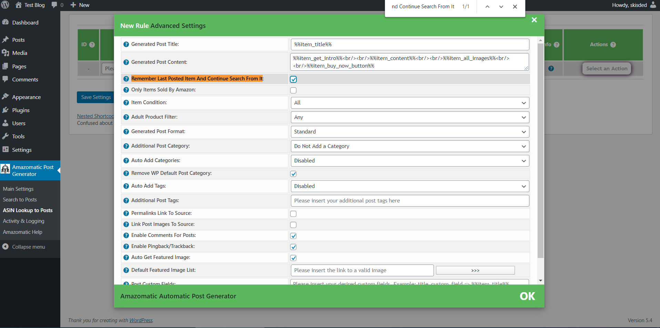Click help icon for Additional Post Category
The width and height of the screenshot is (660, 328).
pyautogui.click(x=126, y=146)
